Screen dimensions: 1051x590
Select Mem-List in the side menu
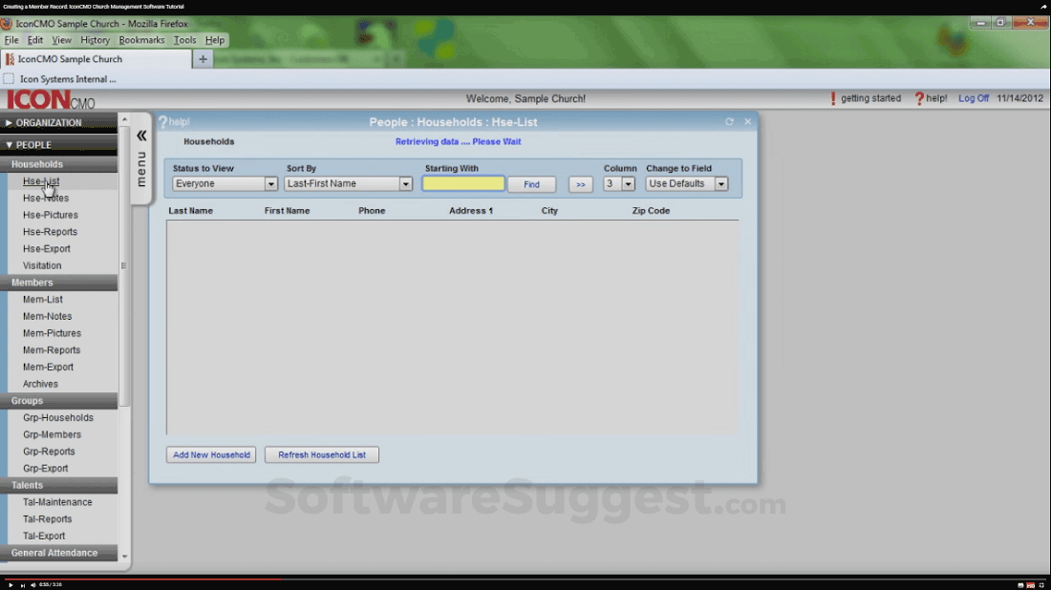click(42, 300)
